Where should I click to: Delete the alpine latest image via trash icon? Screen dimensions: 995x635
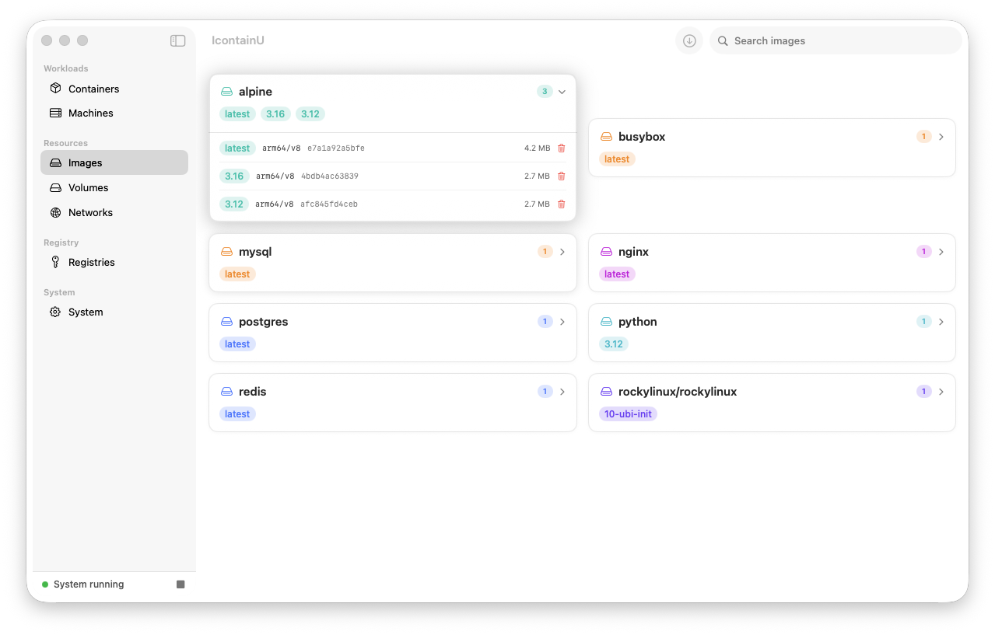point(562,148)
